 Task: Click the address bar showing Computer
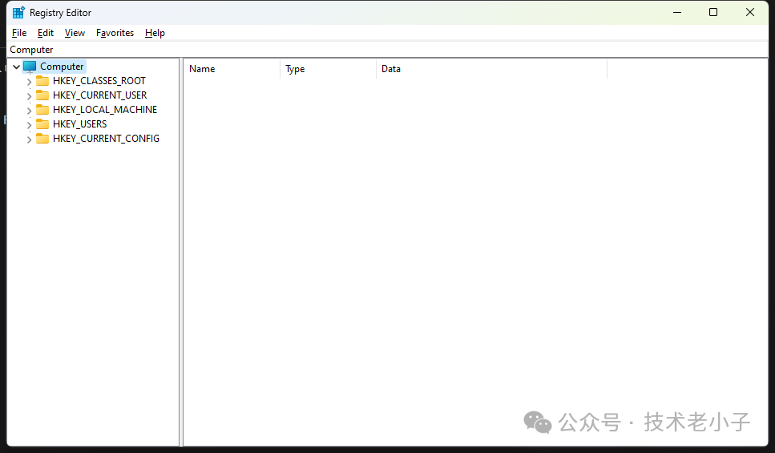388,50
